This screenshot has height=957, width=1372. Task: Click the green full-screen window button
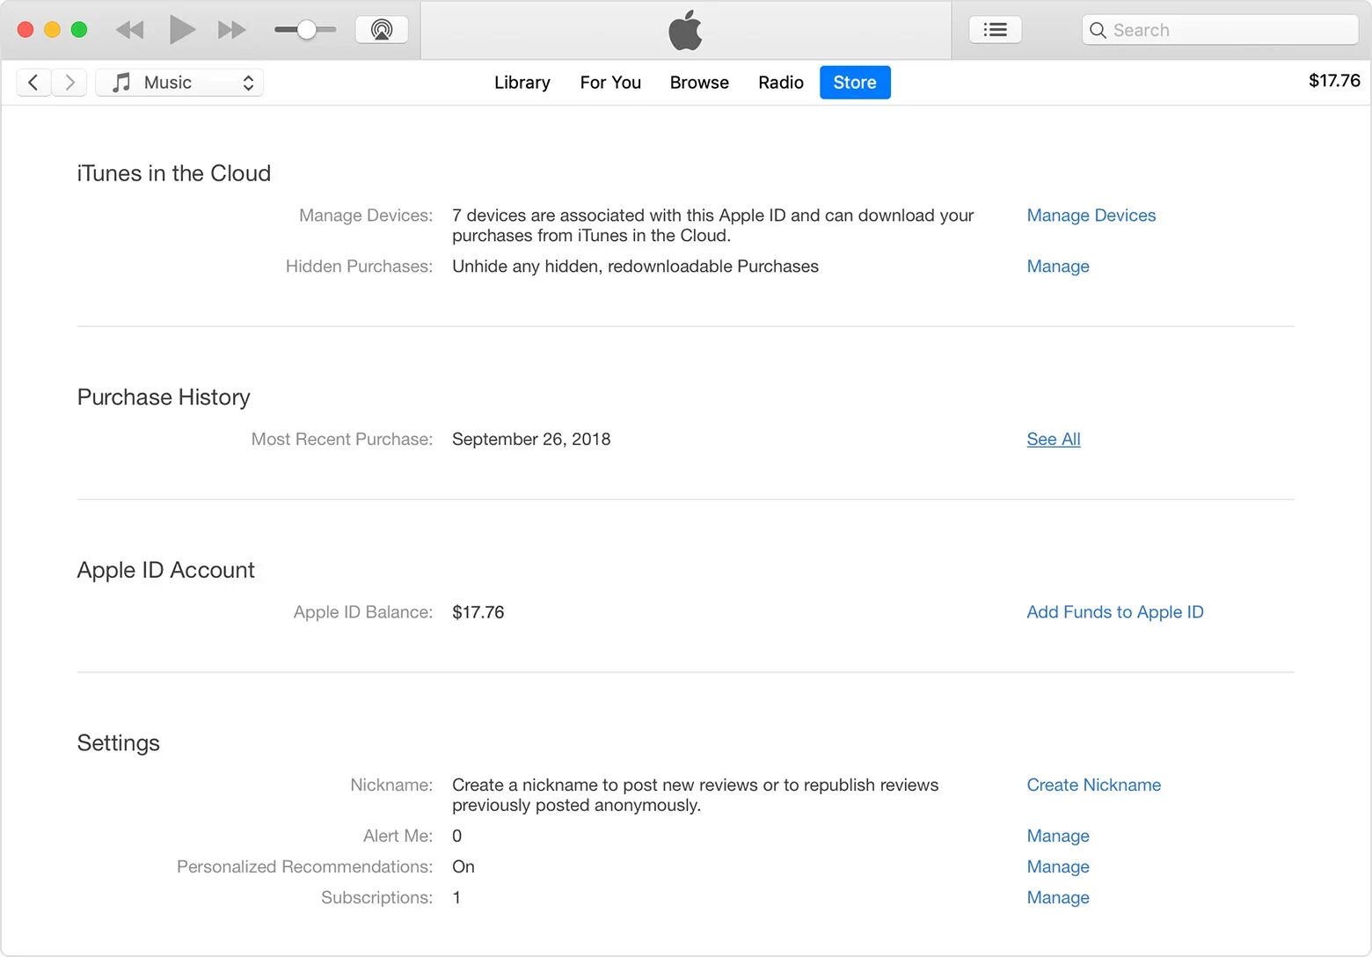tap(79, 30)
